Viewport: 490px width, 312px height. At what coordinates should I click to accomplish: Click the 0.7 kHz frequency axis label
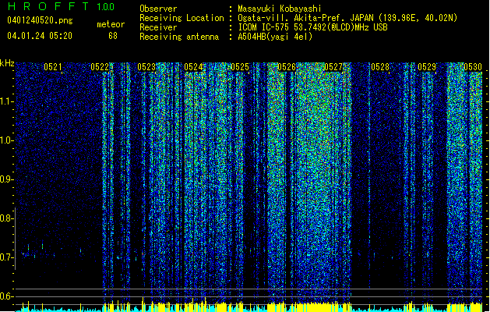tap(6, 257)
